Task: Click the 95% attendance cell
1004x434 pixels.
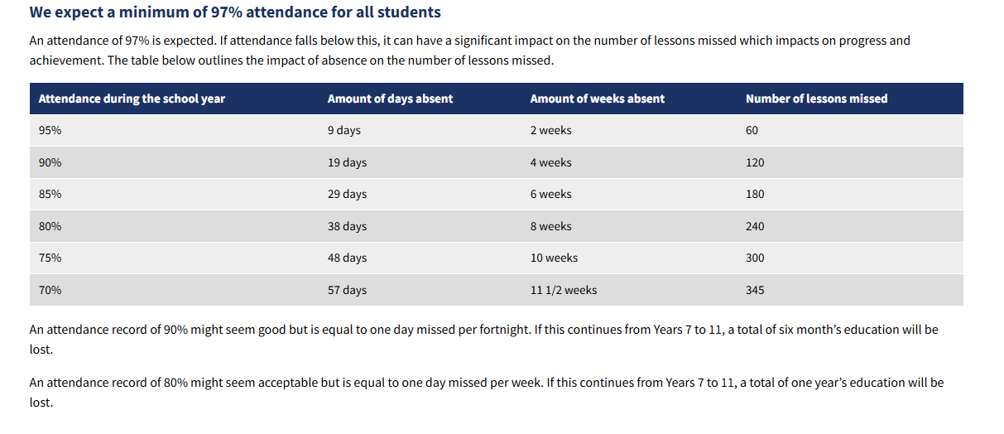Action: [50, 130]
